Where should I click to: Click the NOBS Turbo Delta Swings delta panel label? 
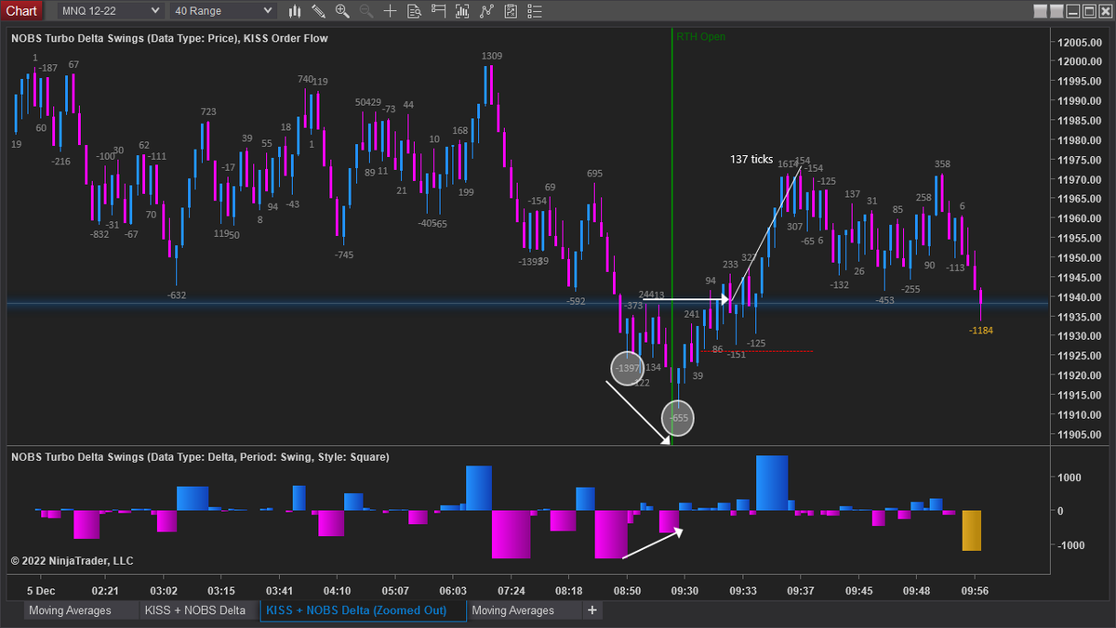200,457
